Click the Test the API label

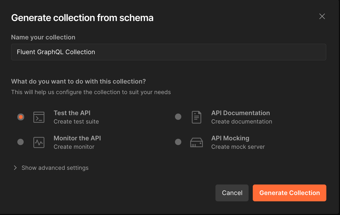tap(72, 113)
